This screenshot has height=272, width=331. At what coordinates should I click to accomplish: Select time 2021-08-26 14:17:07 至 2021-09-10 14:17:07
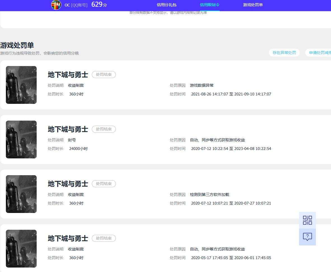231,94
